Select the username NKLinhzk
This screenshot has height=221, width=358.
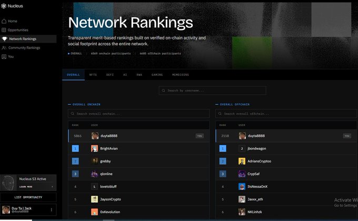point(255,212)
